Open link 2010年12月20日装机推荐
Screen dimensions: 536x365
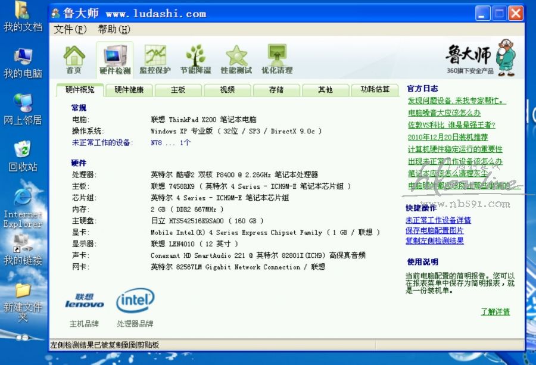click(447, 137)
